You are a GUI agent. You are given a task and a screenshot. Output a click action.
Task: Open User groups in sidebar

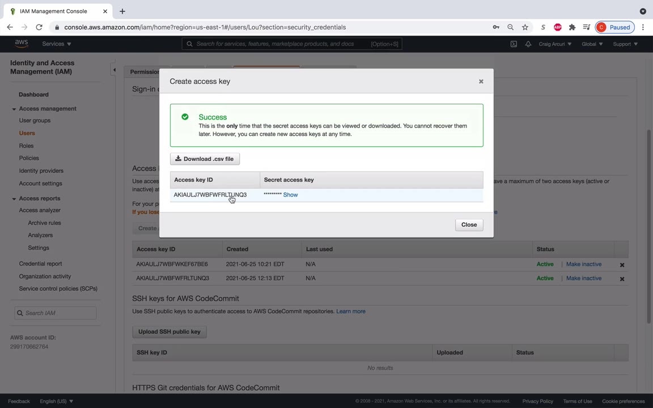click(35, 120)
